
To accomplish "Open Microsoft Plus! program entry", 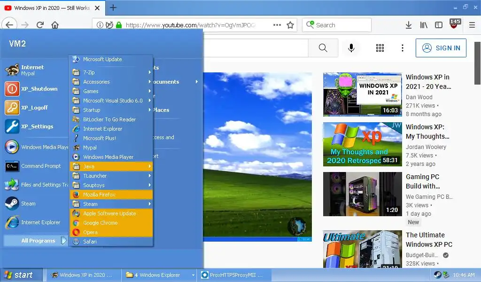I will [111, 138].
